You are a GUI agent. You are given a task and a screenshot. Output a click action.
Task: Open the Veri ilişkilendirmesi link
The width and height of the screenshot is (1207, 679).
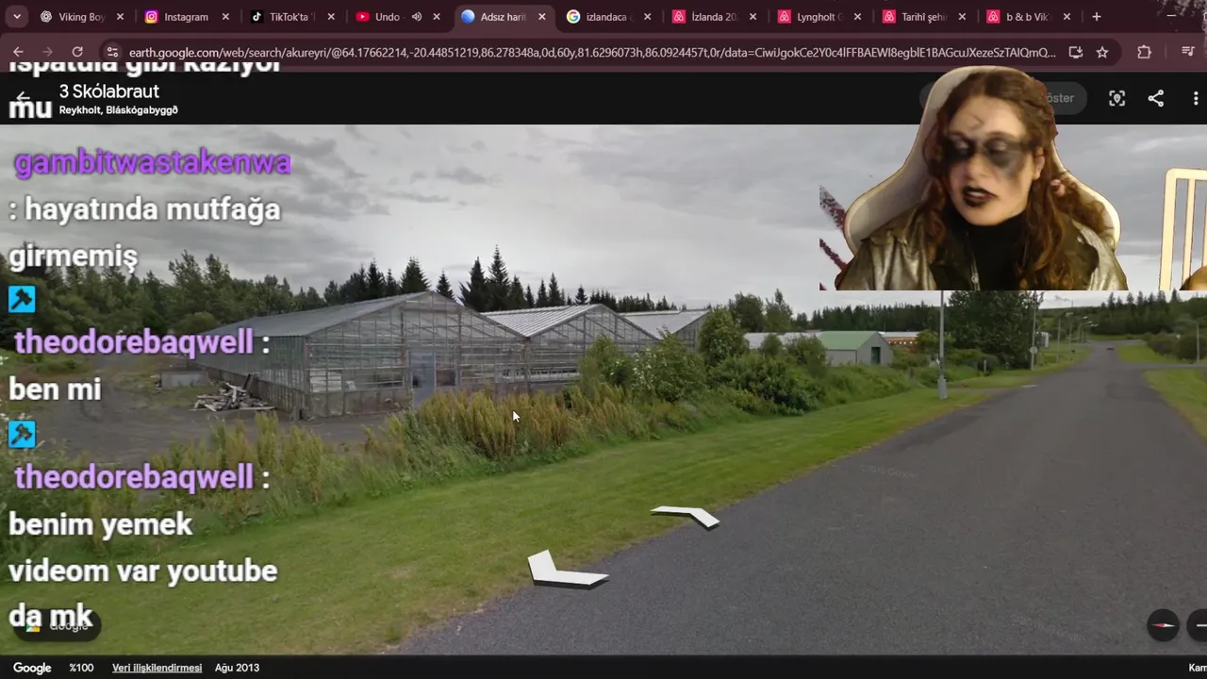coord(157,668)
